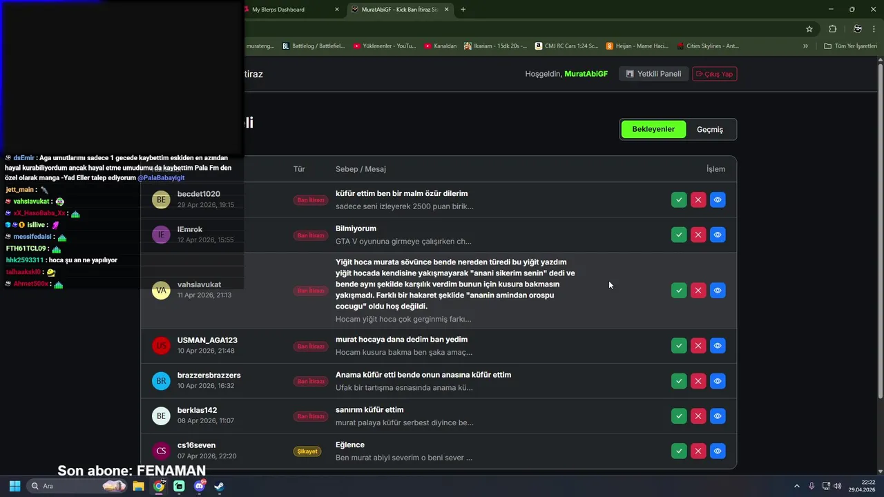Image resolution: width=884 pixels, height=497 pixels.
Task: Reject berklas142's appeal with red X
Action: point(698,416)
